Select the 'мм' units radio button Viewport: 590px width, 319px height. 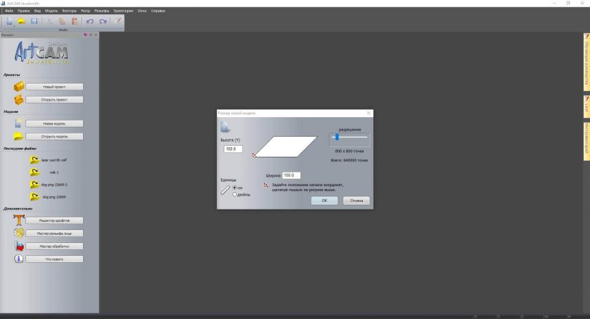coord(235,188)
